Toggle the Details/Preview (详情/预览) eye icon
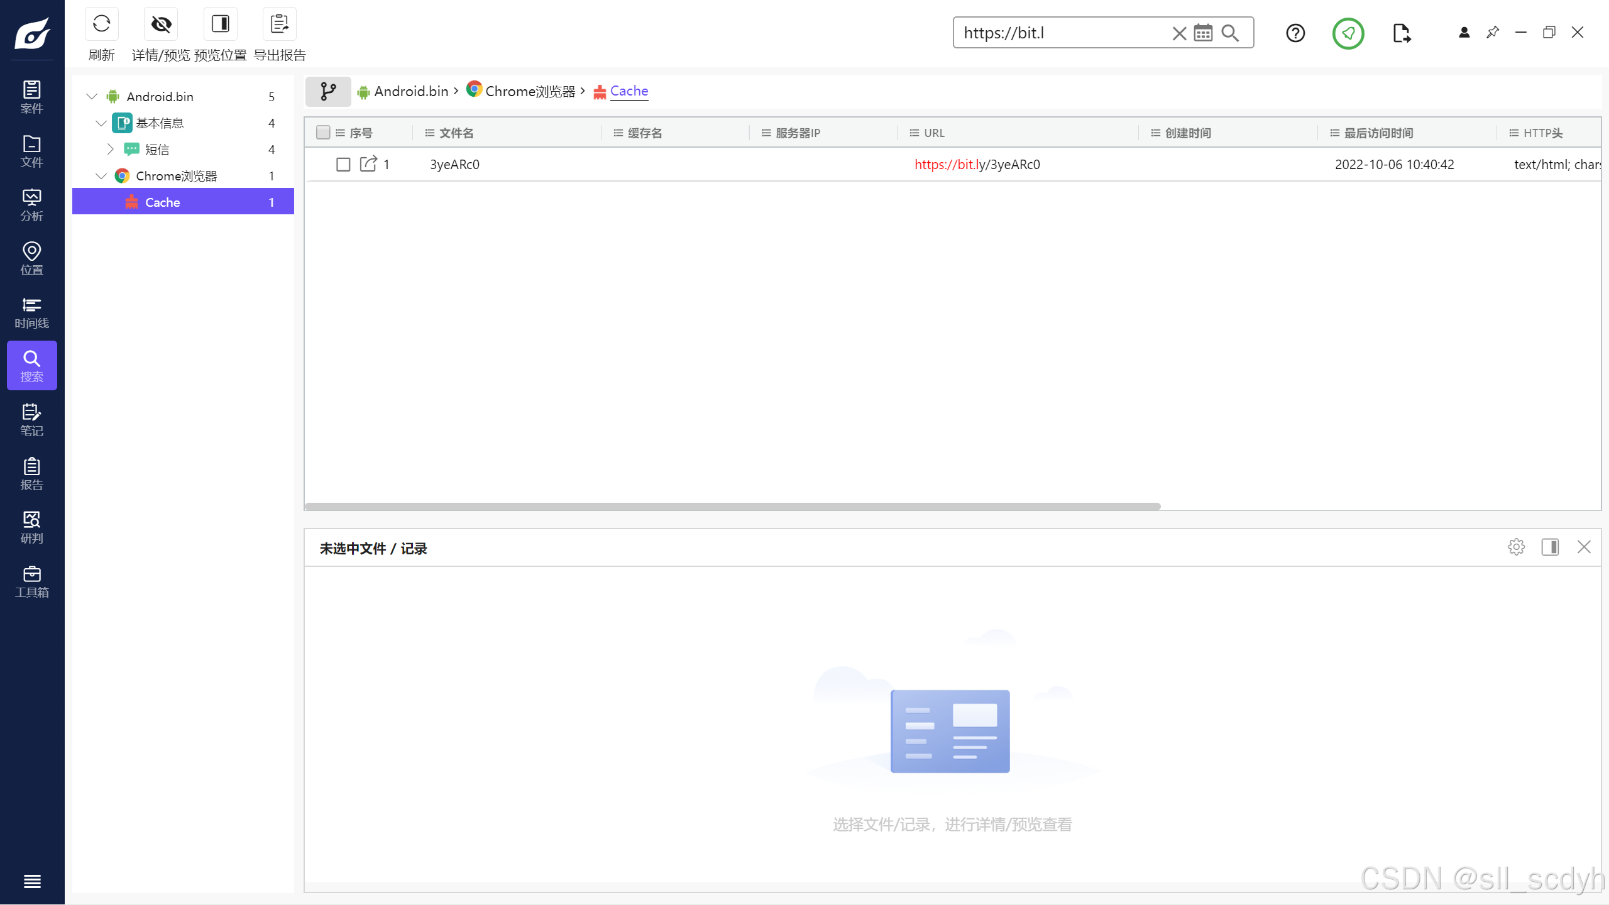 tap(161, 25)
